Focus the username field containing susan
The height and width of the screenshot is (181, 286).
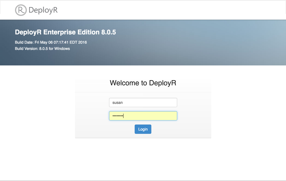coord(143,102)
